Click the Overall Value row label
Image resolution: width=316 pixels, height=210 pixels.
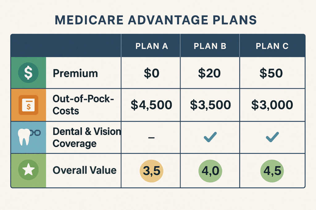pyautogui.click(x=85, y=170)
